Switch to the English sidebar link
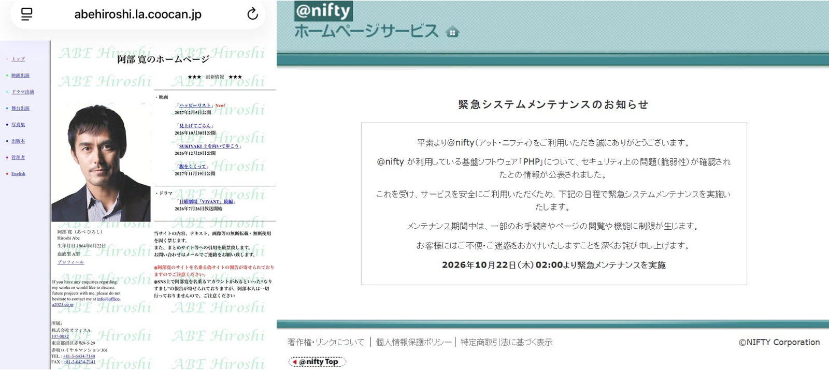Viewport: 829px width, 370px height. tap(18, 174)
